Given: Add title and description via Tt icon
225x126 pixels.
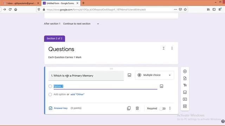Looking at the screenshot, I should pos(185,85).
